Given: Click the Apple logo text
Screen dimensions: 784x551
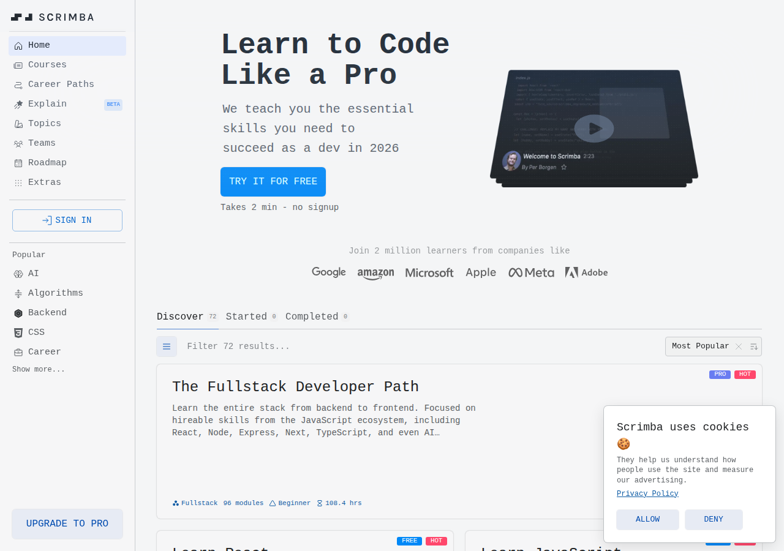Looking at the screenshot, I should (481, 272).
